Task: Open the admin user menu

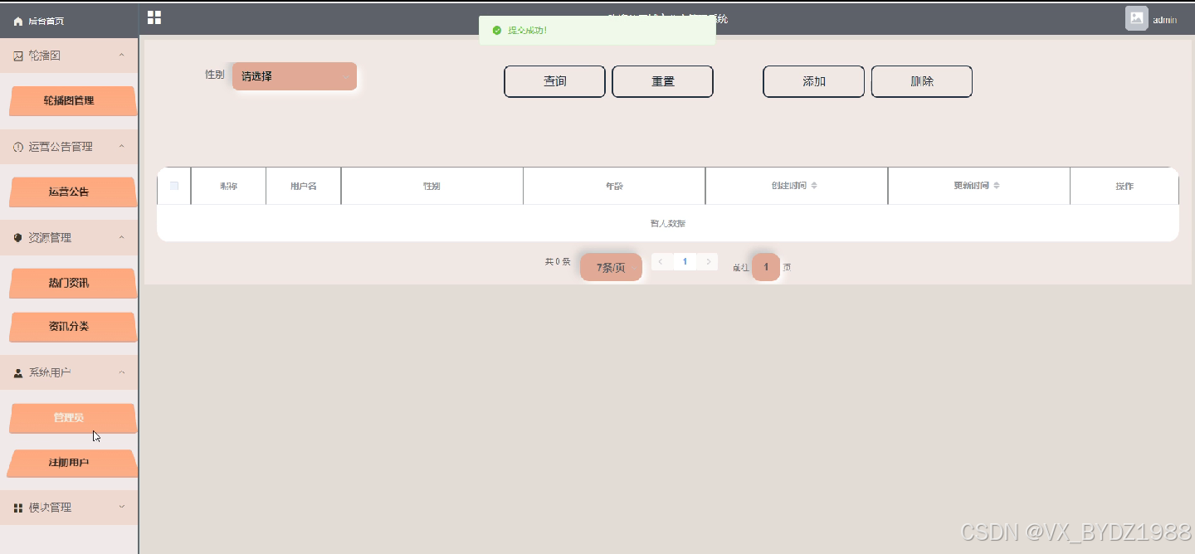Action: point(1164,20)
